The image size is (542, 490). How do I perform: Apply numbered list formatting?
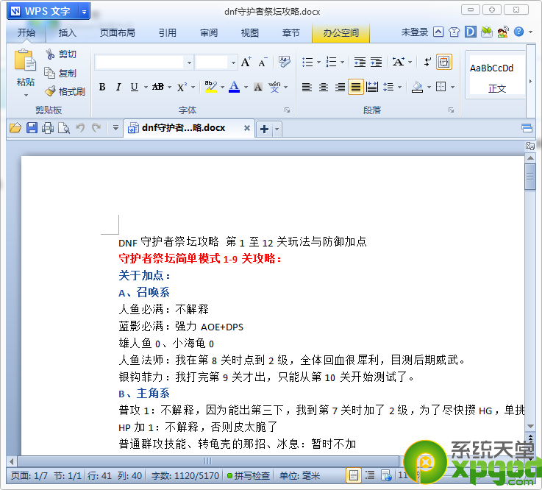(x=331, y=63)
